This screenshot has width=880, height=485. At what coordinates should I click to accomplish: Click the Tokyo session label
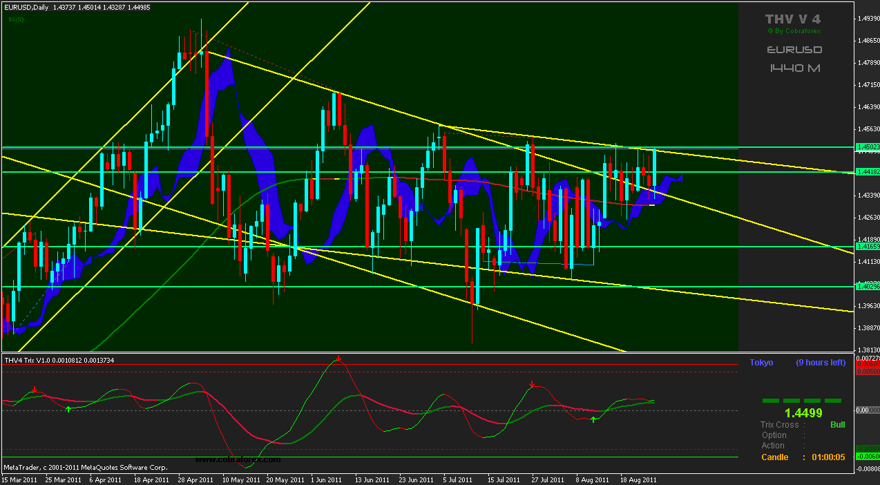tap(761, 363)
